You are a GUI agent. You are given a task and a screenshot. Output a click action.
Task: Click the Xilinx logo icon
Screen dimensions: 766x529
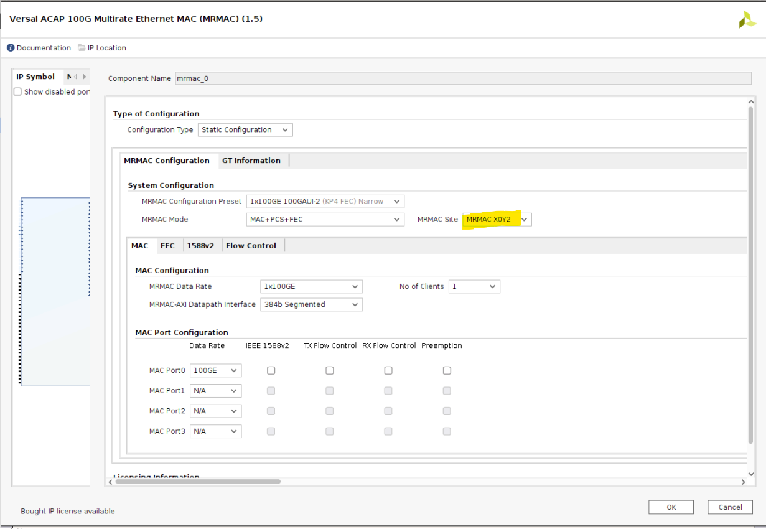pyautogui.click(x=747, y=20)
